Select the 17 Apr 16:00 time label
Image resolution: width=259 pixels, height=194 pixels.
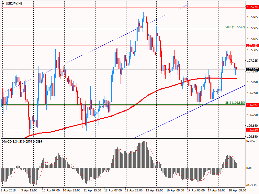coord(217,190)
